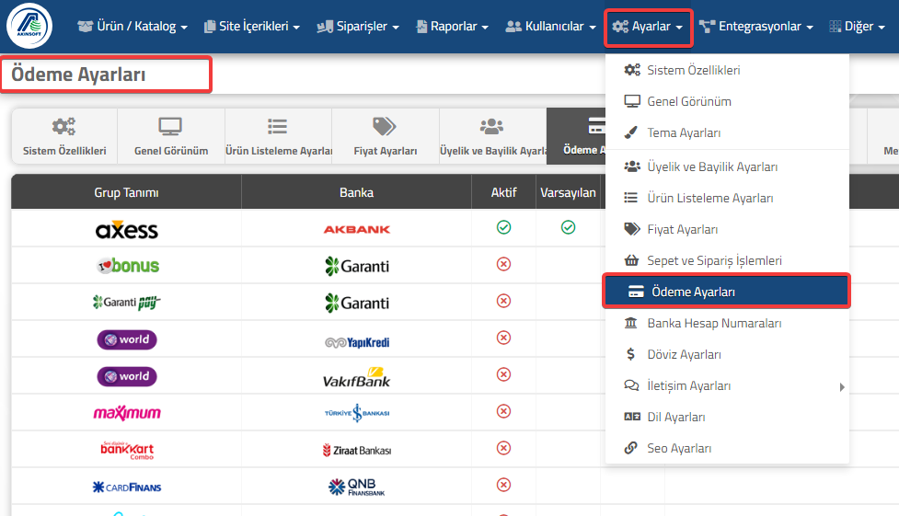
Task: Open the Ürün / Katalog menu
Action: click(x=133, y=27)
